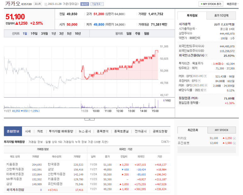Open the 공매도현황 tab
Screen dimensions: 243x195
click(x=160, y=131)
